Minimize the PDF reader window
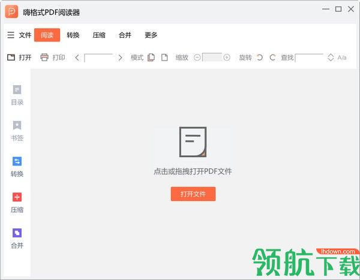This screenshot has height=280, width=360. 326,9
